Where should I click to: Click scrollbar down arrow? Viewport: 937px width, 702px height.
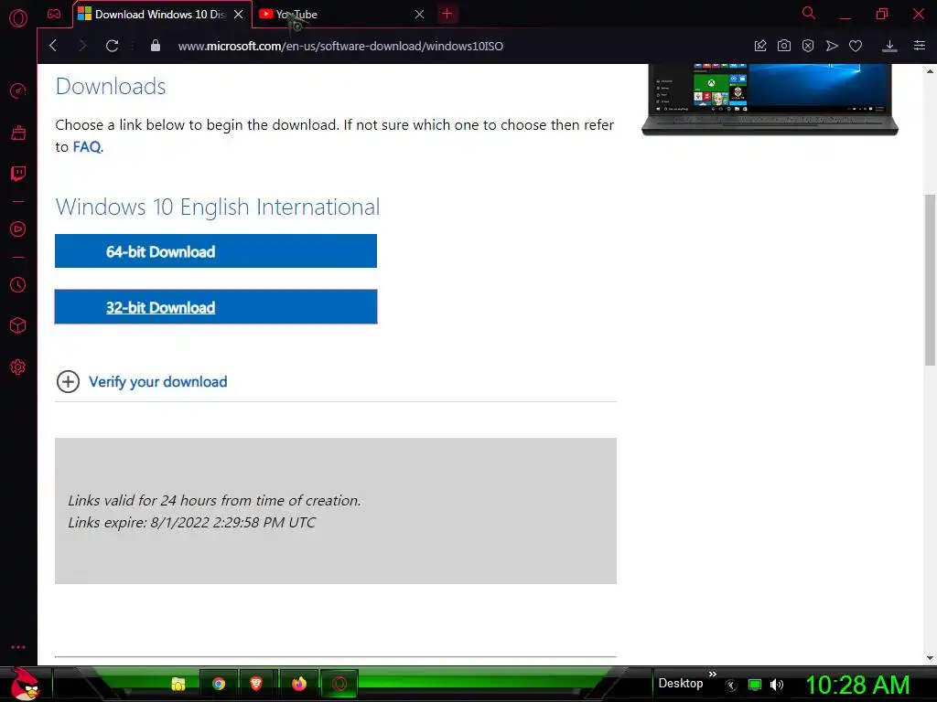(930, 658)
